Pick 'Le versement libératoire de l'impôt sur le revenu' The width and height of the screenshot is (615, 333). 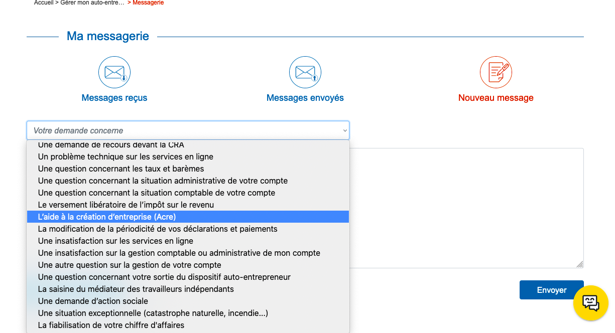click(126, 205)
